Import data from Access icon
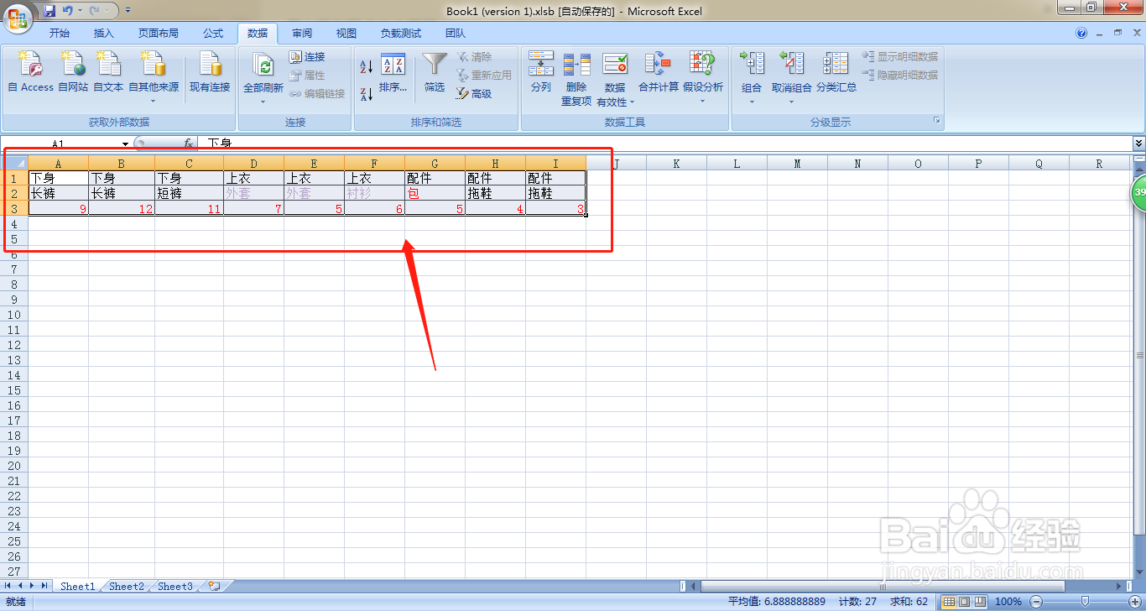The height and width of the screenshot is (611, 1146). coord(30,63)
